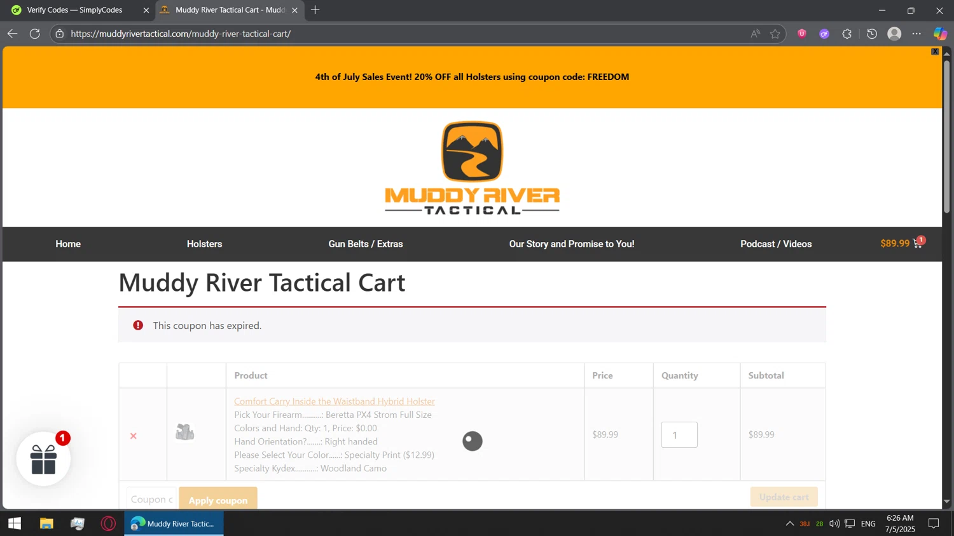Click the network icon in system tray
The height and width of the screenshot is (536, 954).
point(850,523)
